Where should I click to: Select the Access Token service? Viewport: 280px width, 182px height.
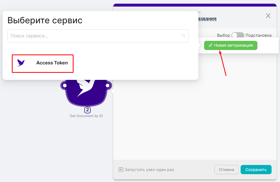43,64
